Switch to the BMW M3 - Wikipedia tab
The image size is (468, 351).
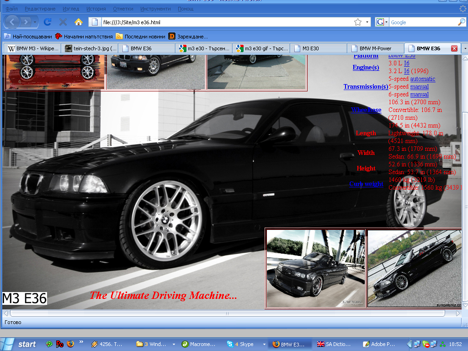pyautogui.click(x=33, y=48)
